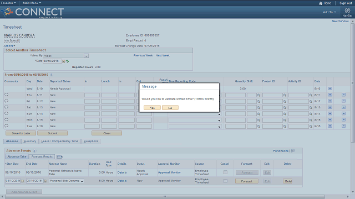Open the Personal-Sick absence name dropdown
This screenshot has width=355, height=199.
tap(82, 181)
